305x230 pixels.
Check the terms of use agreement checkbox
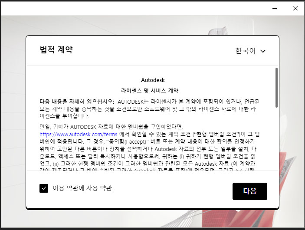44,188
